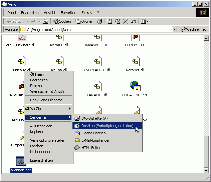Viewport: 211px width, 182px height.
Task: Click the undo toolbar icon
Action: 133,21
